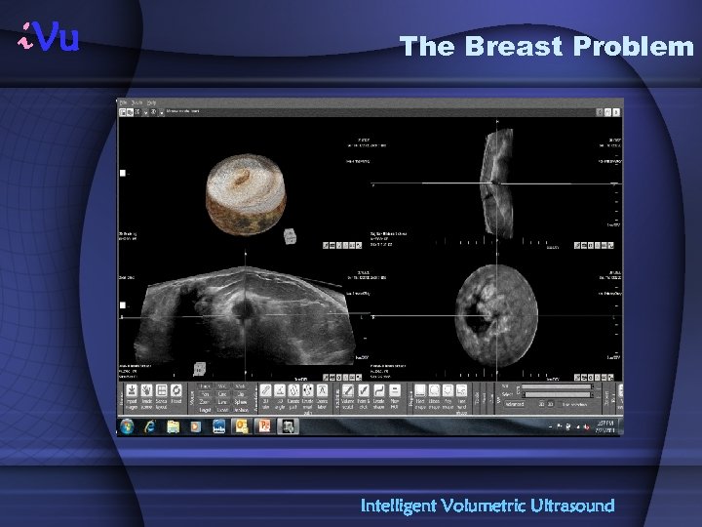The image size is (702, 527).
Task: Select the Free hand shape tool icon
Action: tap(461, 390)
